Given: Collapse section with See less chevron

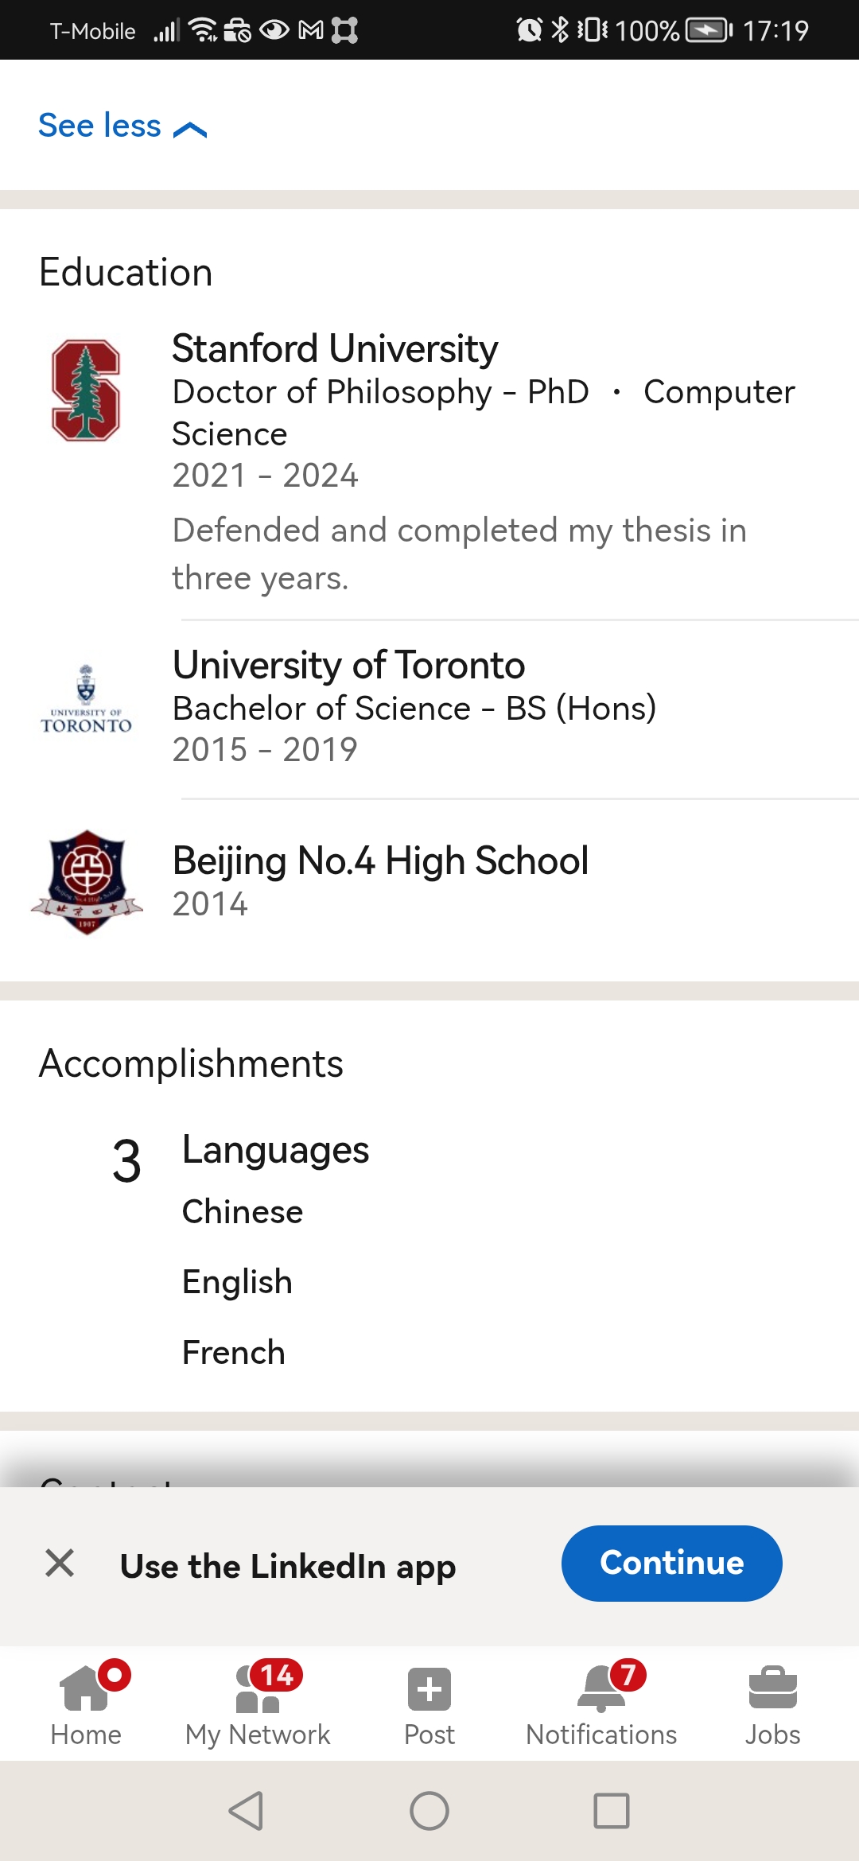Looking at the screenshot, I should pos(123,126).
